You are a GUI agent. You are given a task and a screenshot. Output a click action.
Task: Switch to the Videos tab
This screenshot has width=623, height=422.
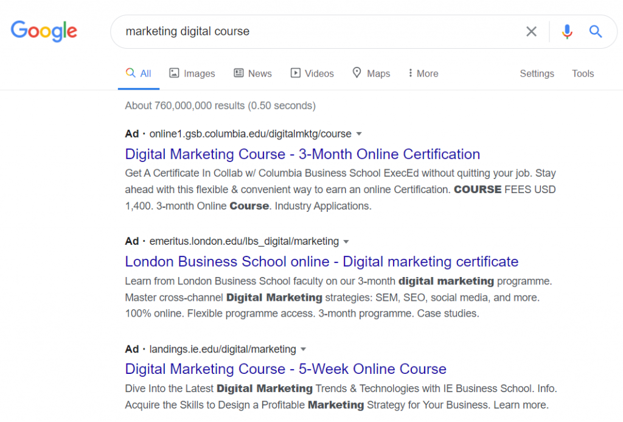pyautogui.click(x=312, y=74)
